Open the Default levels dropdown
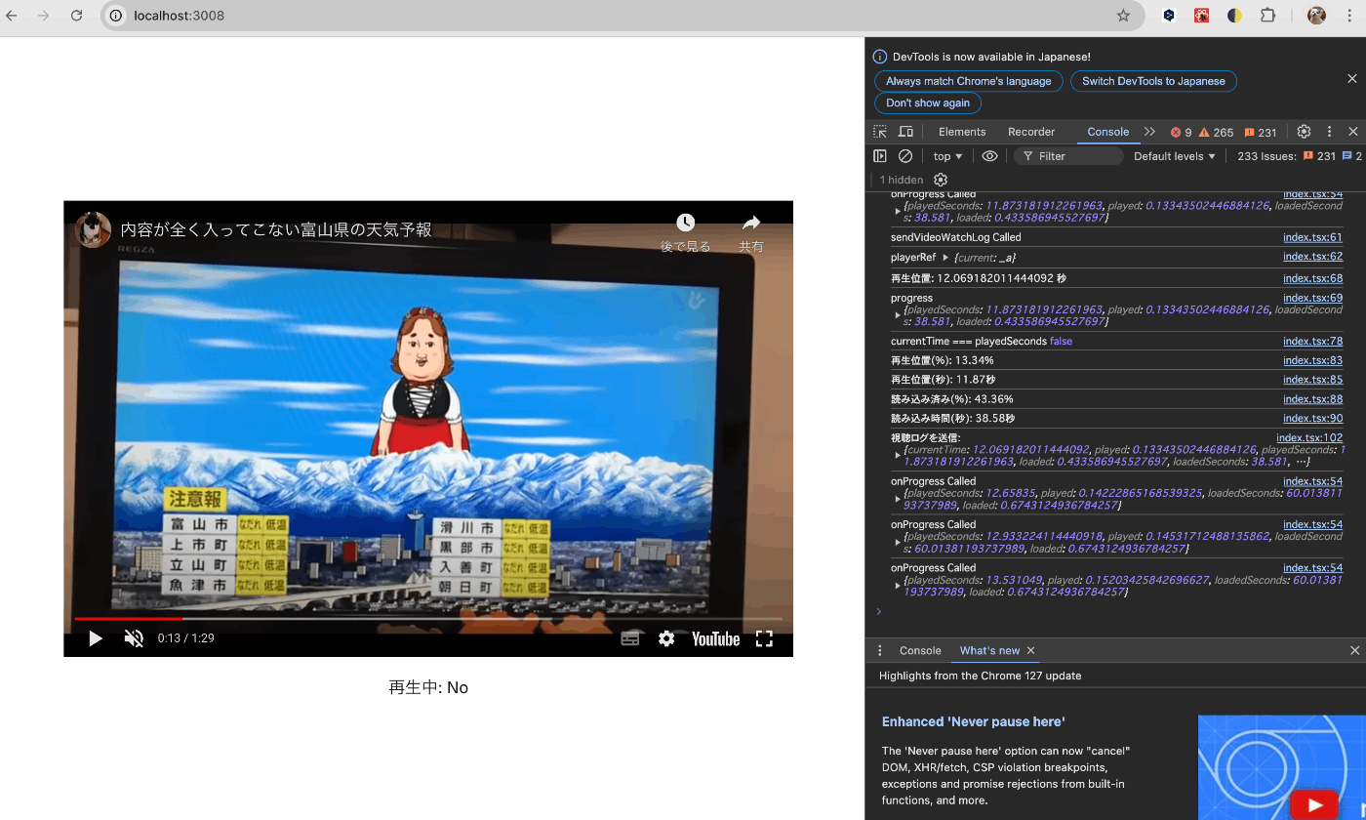Screen dimensions: 1366x820 [x=1175, y=156]
